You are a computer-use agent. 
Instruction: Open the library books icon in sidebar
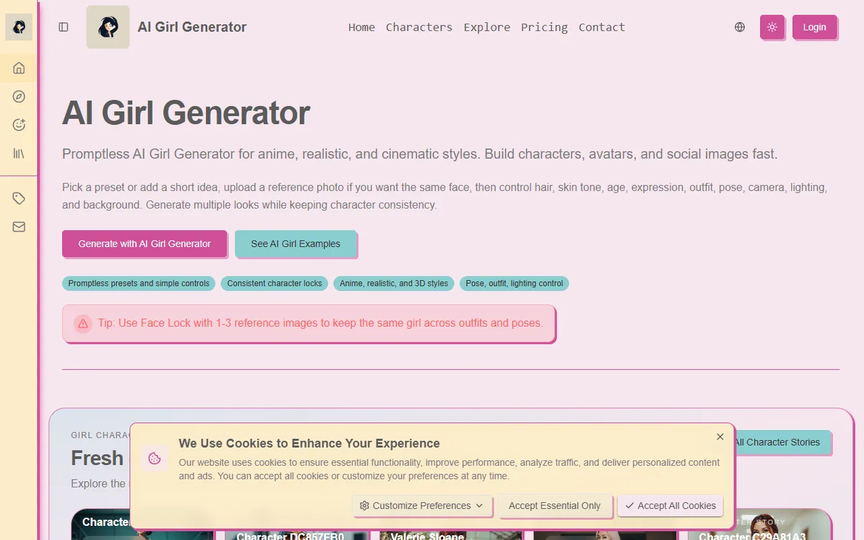pos(19,153)
